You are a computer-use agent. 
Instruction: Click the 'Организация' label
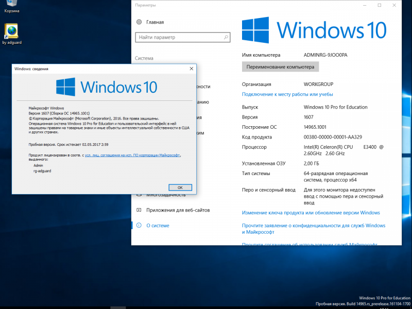pos(256,84)
